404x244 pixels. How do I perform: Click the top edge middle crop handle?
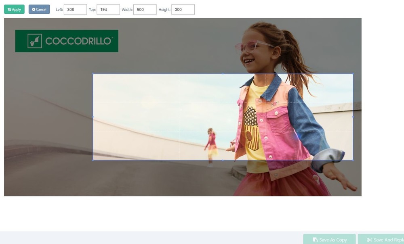coord(223,74)
